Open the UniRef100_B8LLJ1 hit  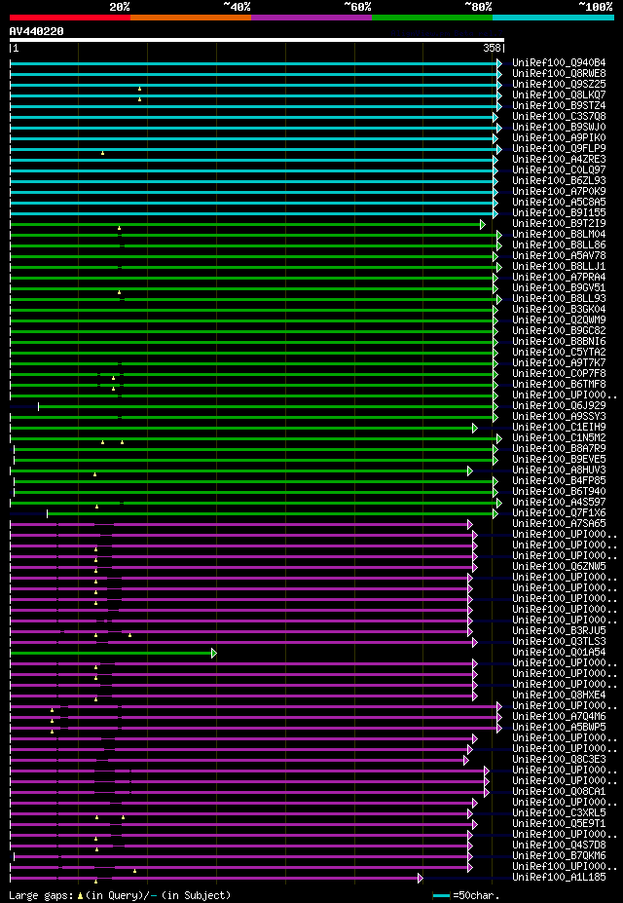click(x=559, y=267)
